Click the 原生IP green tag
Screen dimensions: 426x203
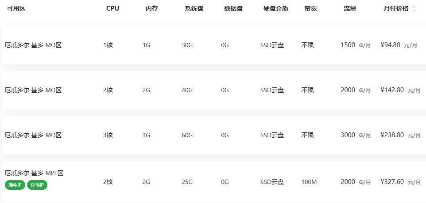point(15,185)
